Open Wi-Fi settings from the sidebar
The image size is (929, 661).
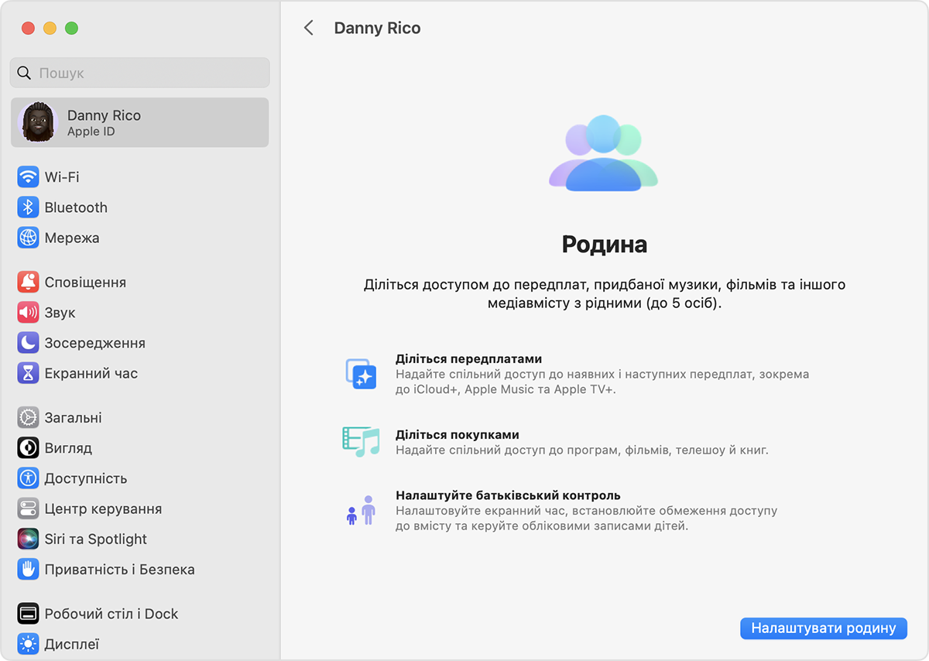28,176
